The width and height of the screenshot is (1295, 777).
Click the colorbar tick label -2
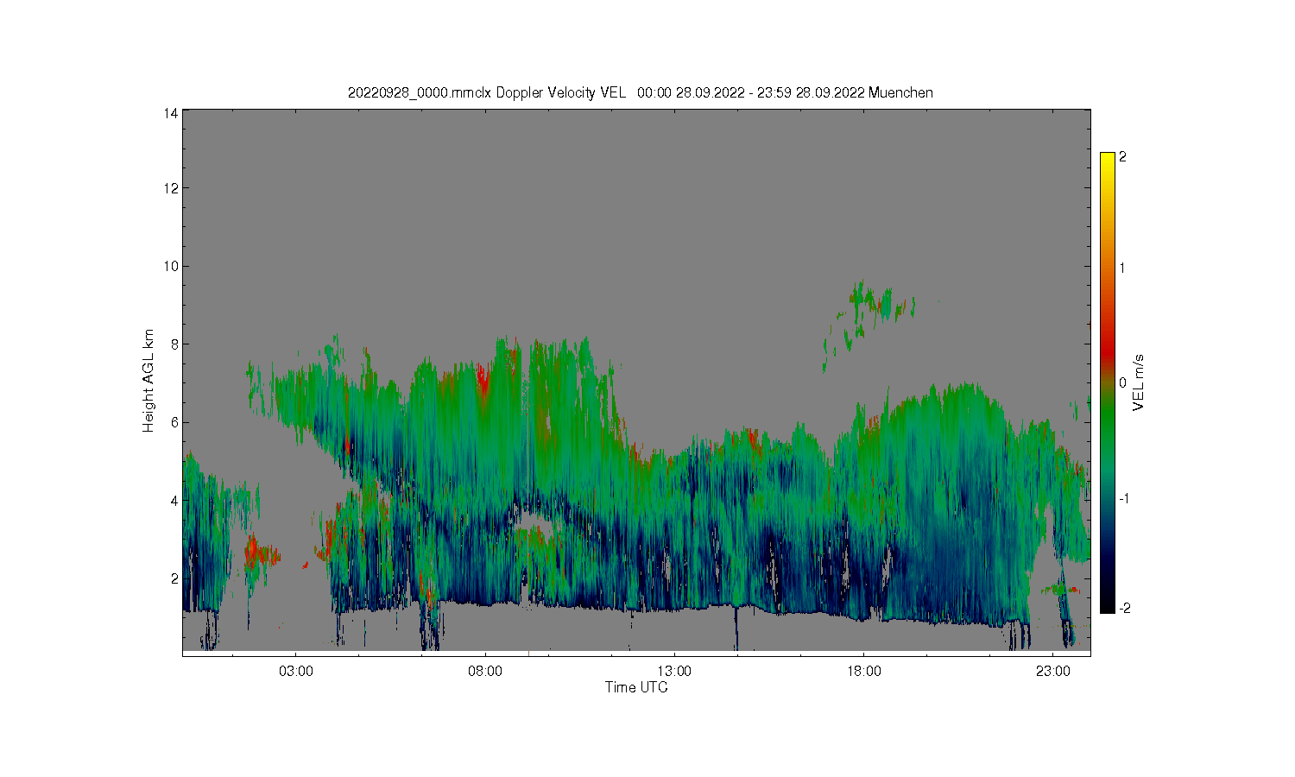click(1125, 609)
